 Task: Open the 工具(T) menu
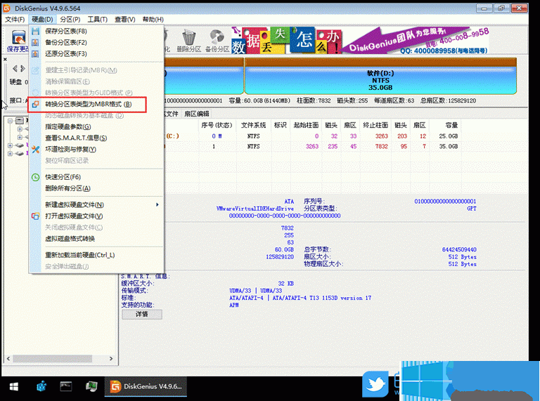pyautogui.click(x=97, y=20)
